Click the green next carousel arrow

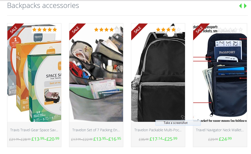[x=245, y=6]
